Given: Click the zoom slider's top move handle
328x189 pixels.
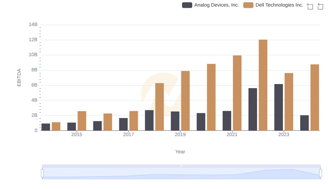Looking at the screenshot, I should tap(181, 166).
